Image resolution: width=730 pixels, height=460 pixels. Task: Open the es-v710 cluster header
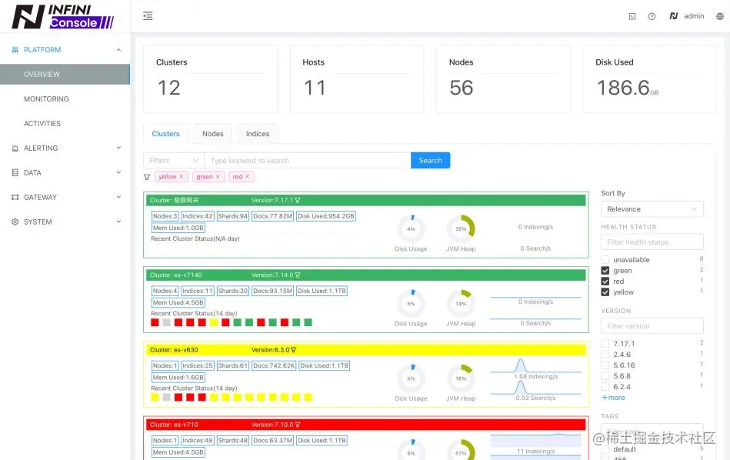(x=366, y=425)
